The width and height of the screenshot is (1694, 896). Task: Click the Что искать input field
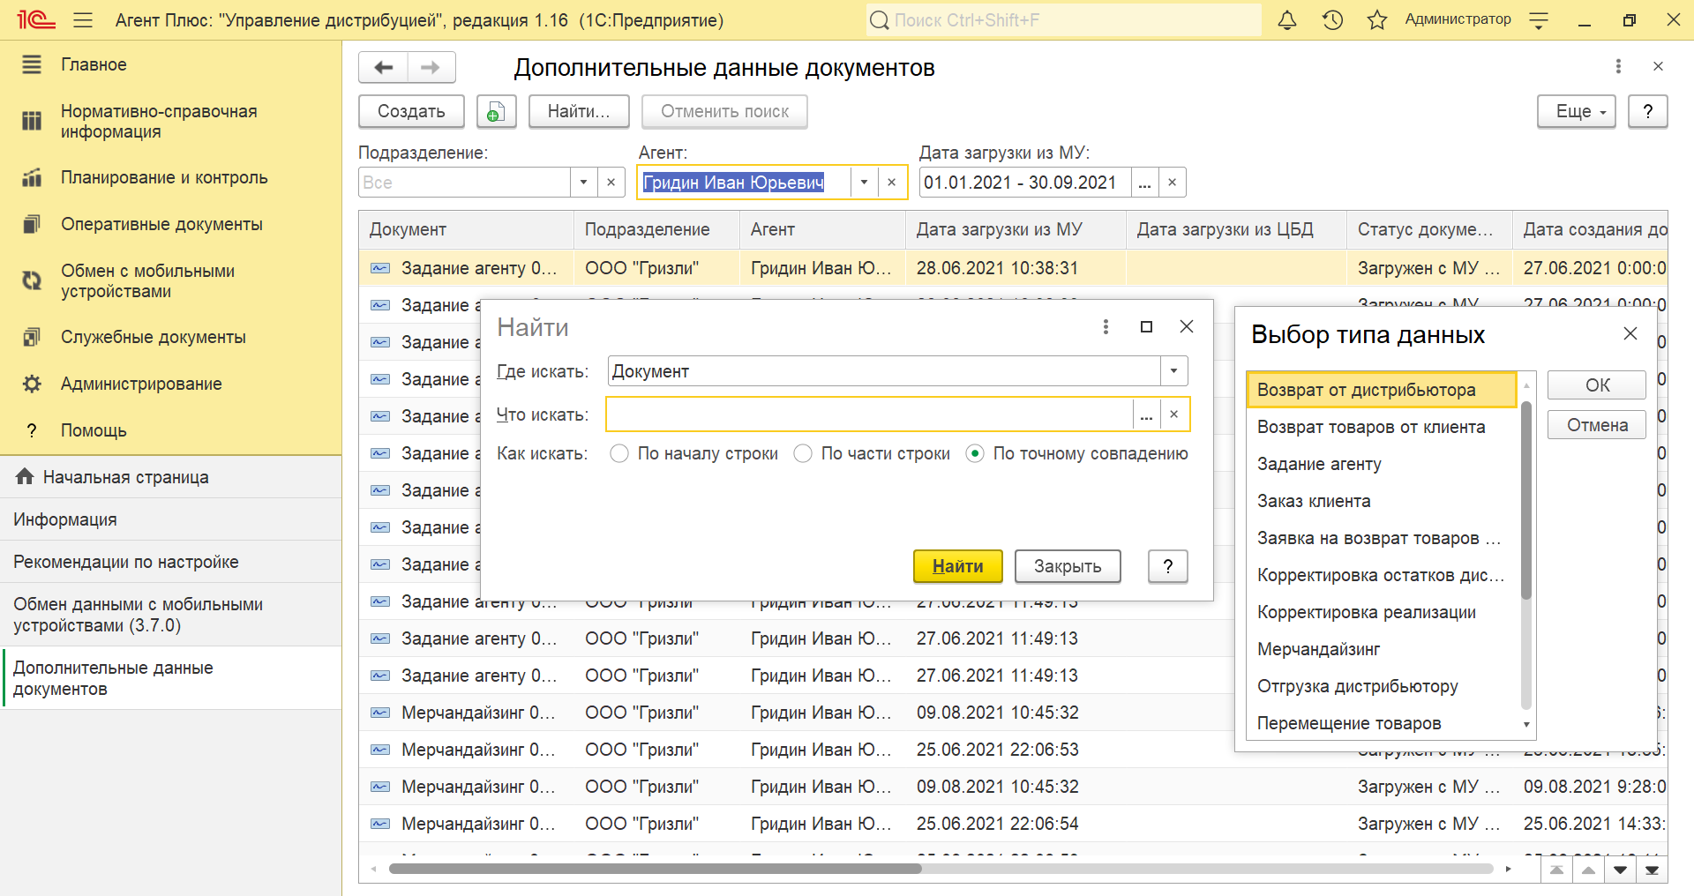pos(869,414)
